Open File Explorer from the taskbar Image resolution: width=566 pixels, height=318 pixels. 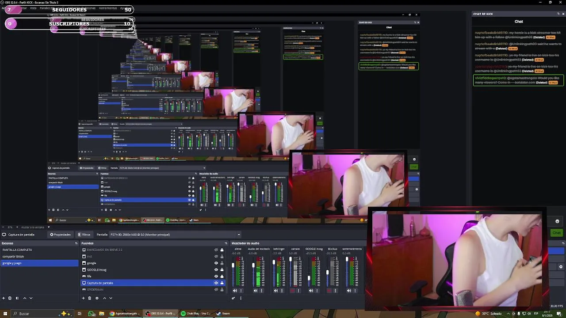point(102,314)
